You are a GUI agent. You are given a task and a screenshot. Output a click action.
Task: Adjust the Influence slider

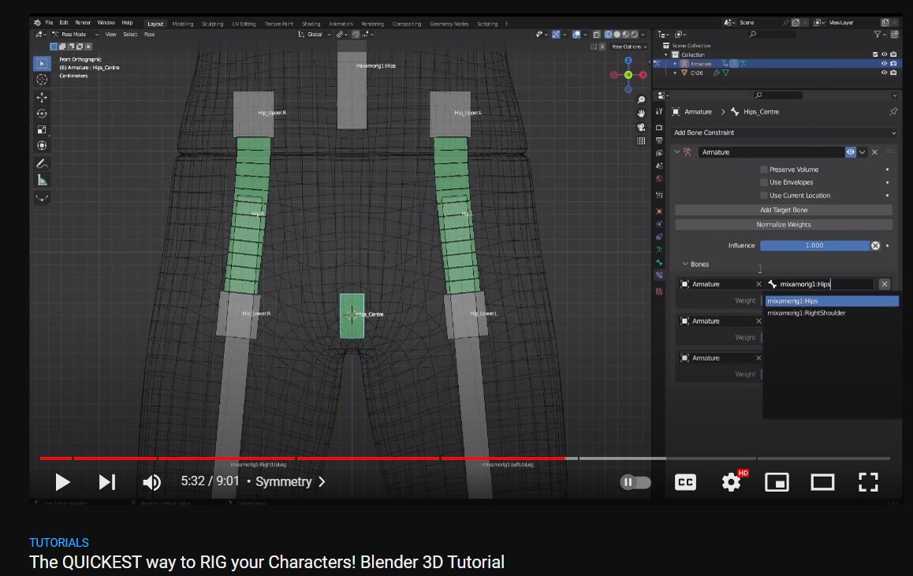pos(814,246)
